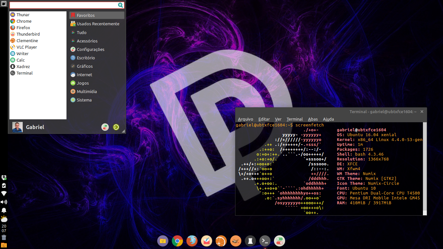Open the weather applet in the panel
Viewport: 443px width, 249px height.
point(4,219)
